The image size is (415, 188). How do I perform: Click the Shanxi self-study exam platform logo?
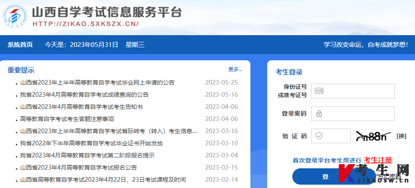[x=15, y=16]
